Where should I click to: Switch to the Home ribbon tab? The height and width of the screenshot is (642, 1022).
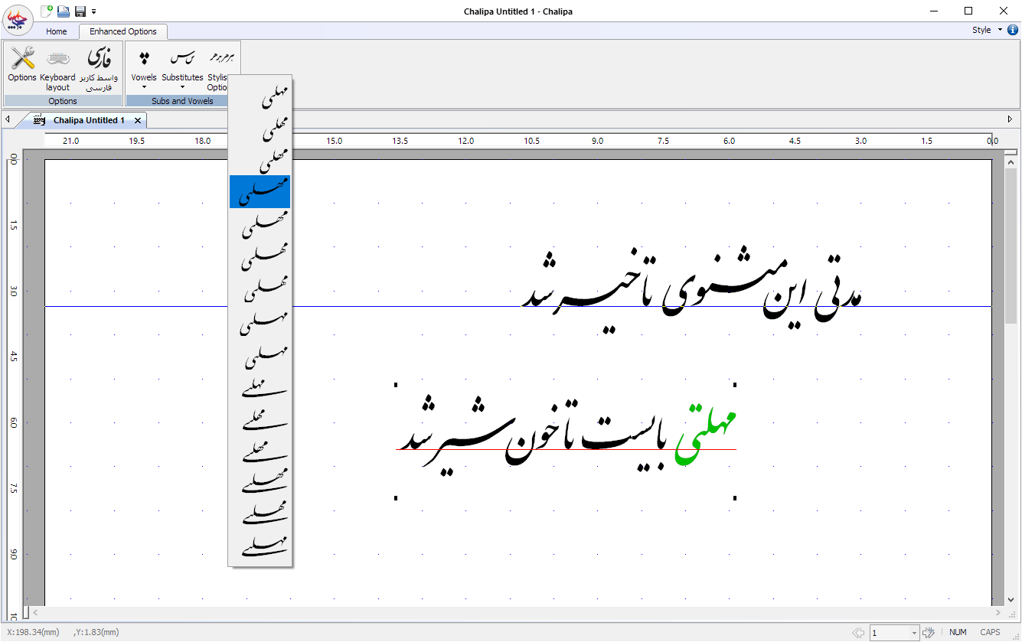pyautogui.click(x=57, y=31)
